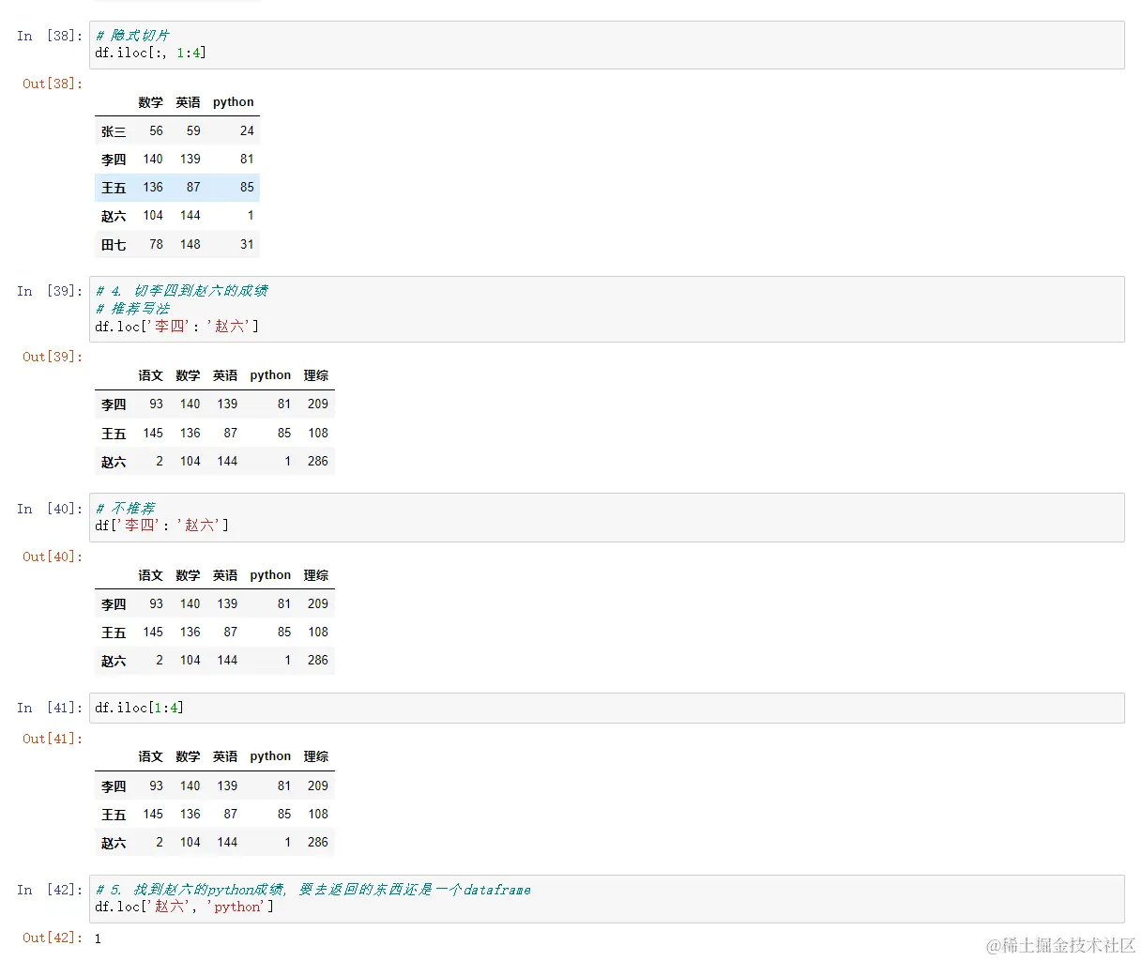This screenshot has height=961, width=1142.
Task: Click value 24 in the 张三 row
Action: tap(247, 131)
